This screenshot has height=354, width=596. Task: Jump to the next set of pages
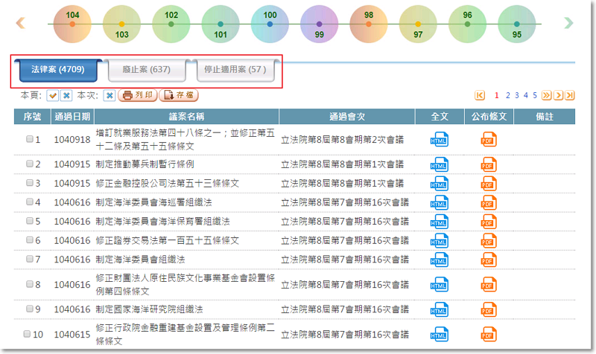546,95
